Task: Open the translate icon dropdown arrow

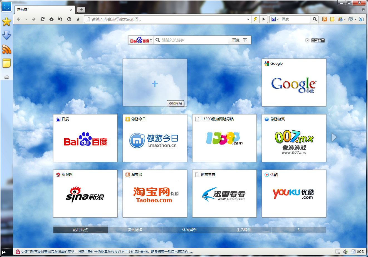Action: [x=345, y=19]
